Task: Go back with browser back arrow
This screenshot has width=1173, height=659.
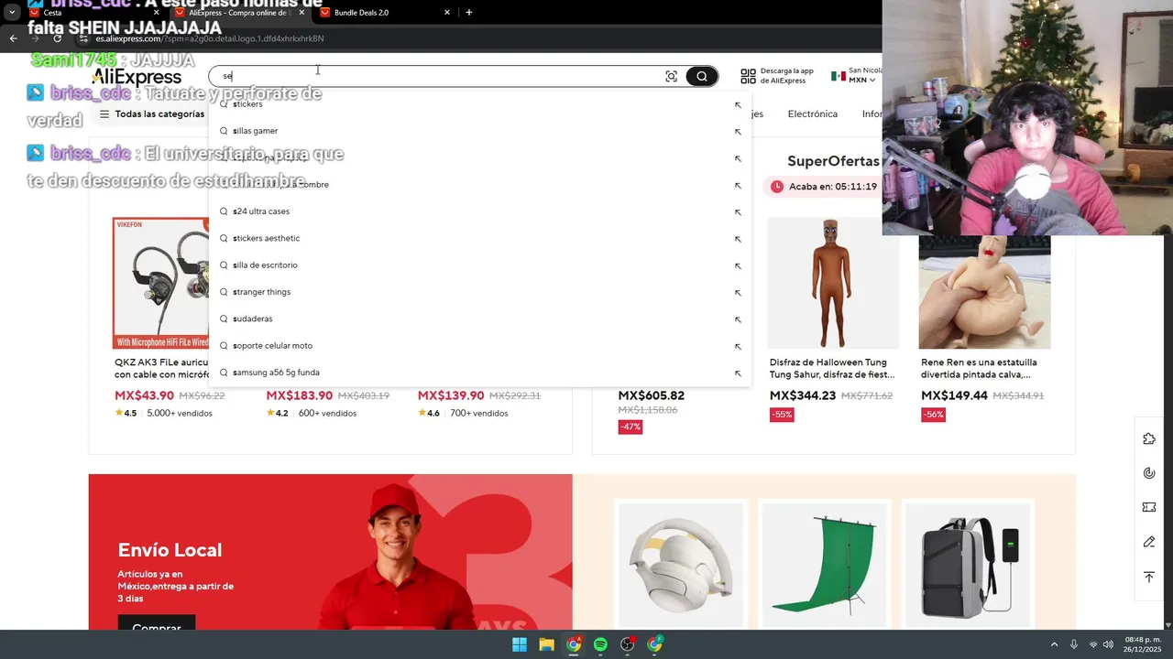Action: tap(13, 38)
